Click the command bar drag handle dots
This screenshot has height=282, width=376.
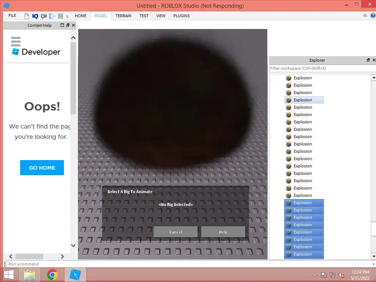click(4, 264)
